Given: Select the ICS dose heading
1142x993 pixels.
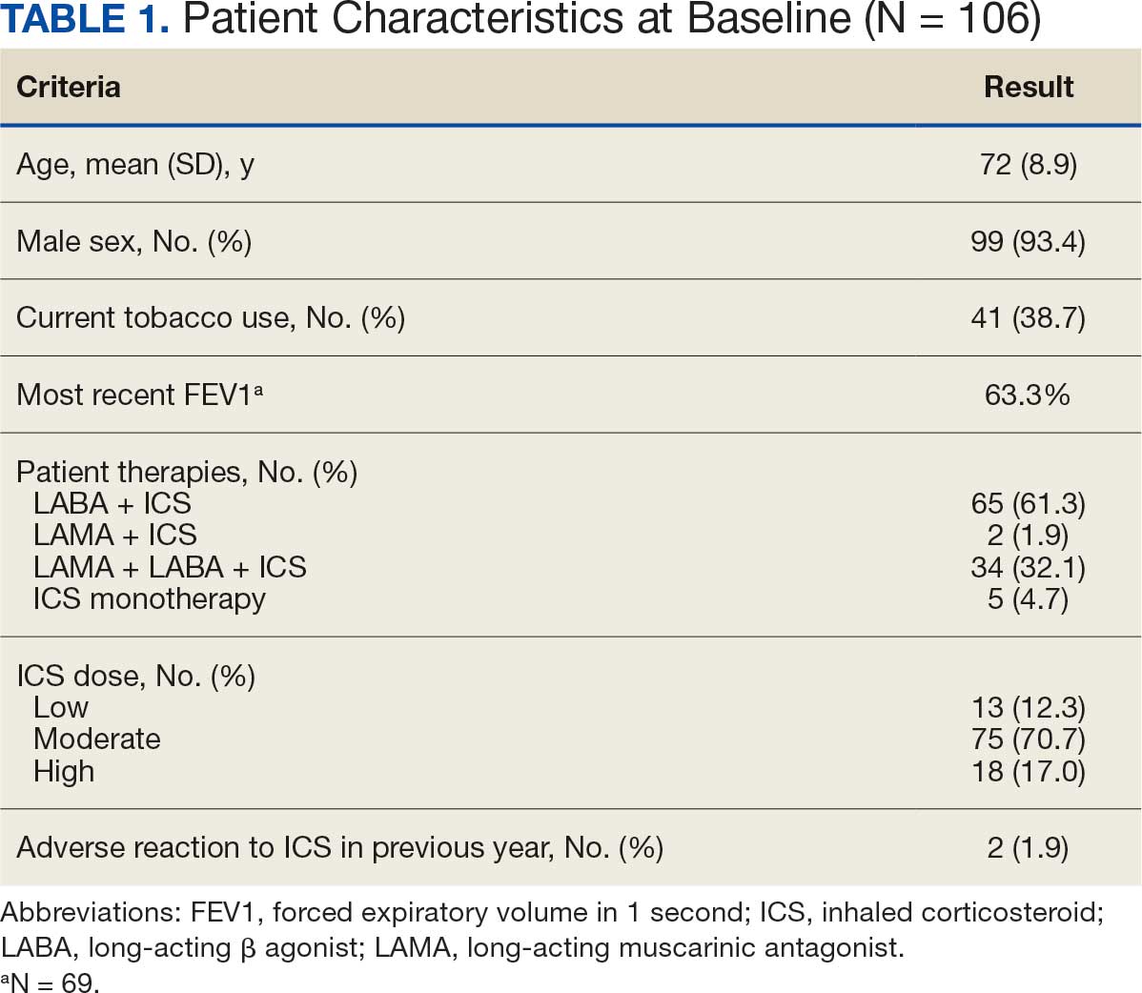Looking at the screenshot, I should click(x=135, y=676).
